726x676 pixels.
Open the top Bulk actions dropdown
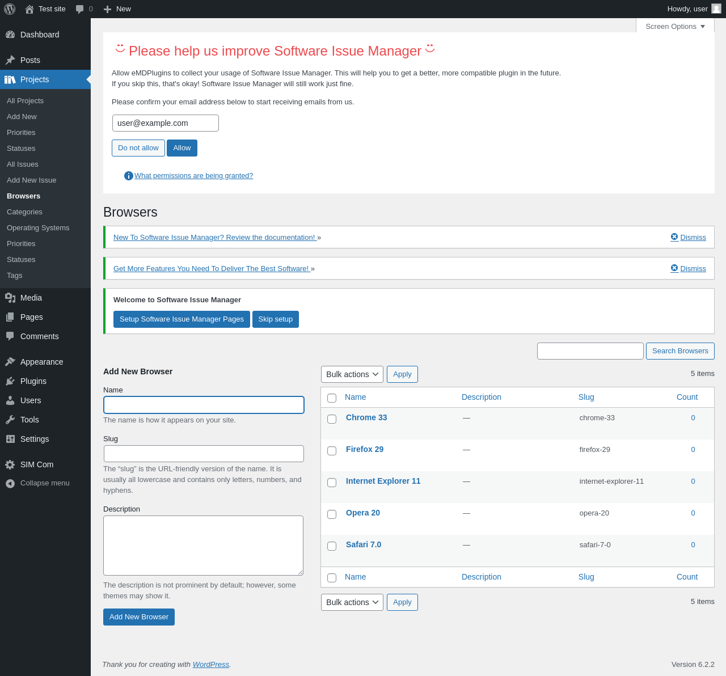click(352, 374)
